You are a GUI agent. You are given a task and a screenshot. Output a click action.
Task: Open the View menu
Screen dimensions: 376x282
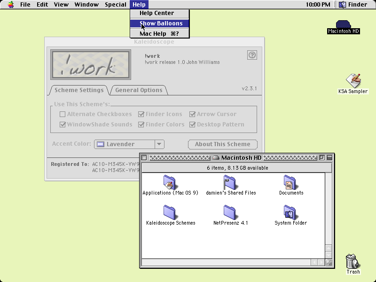(x=61, y=4)
